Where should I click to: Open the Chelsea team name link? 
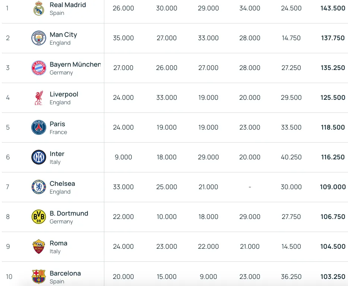tap(62, 184)
